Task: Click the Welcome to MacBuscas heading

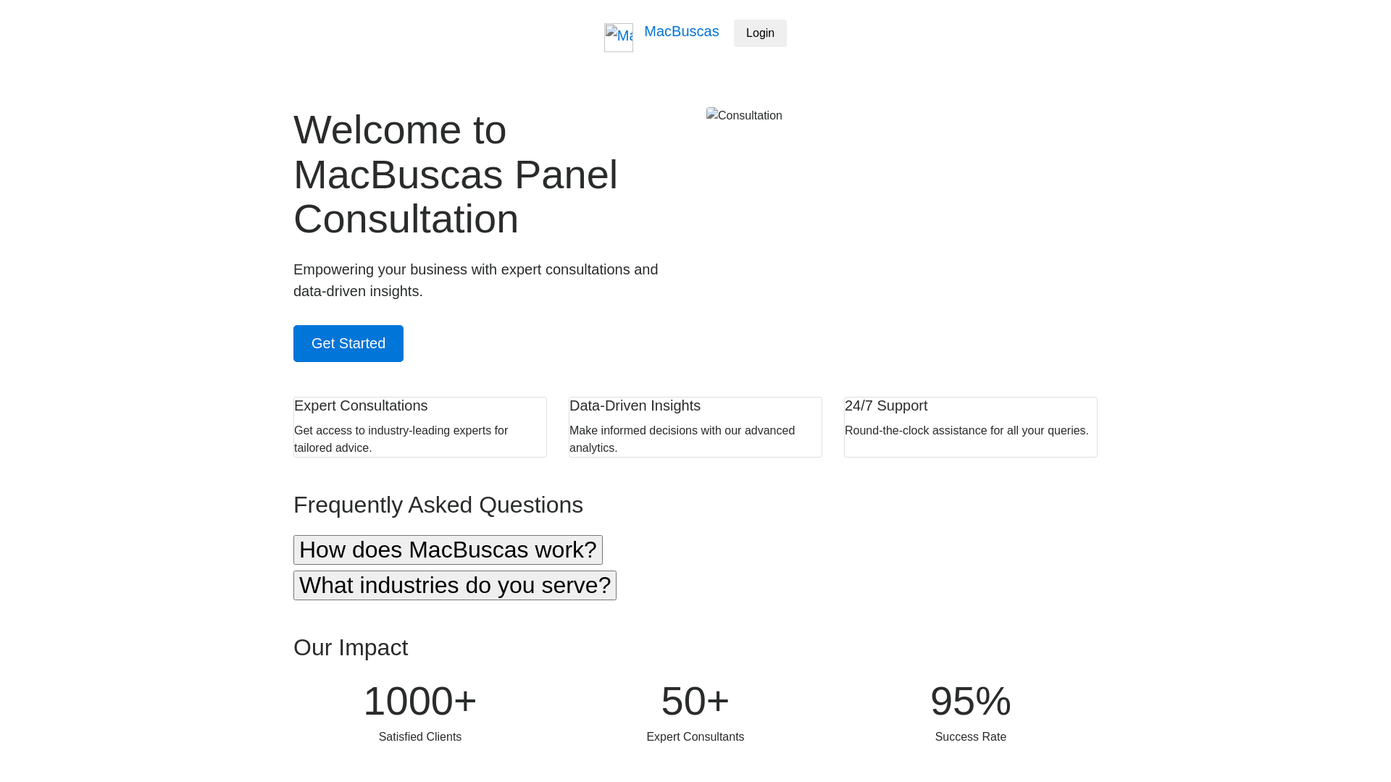Action: point(456,175)
